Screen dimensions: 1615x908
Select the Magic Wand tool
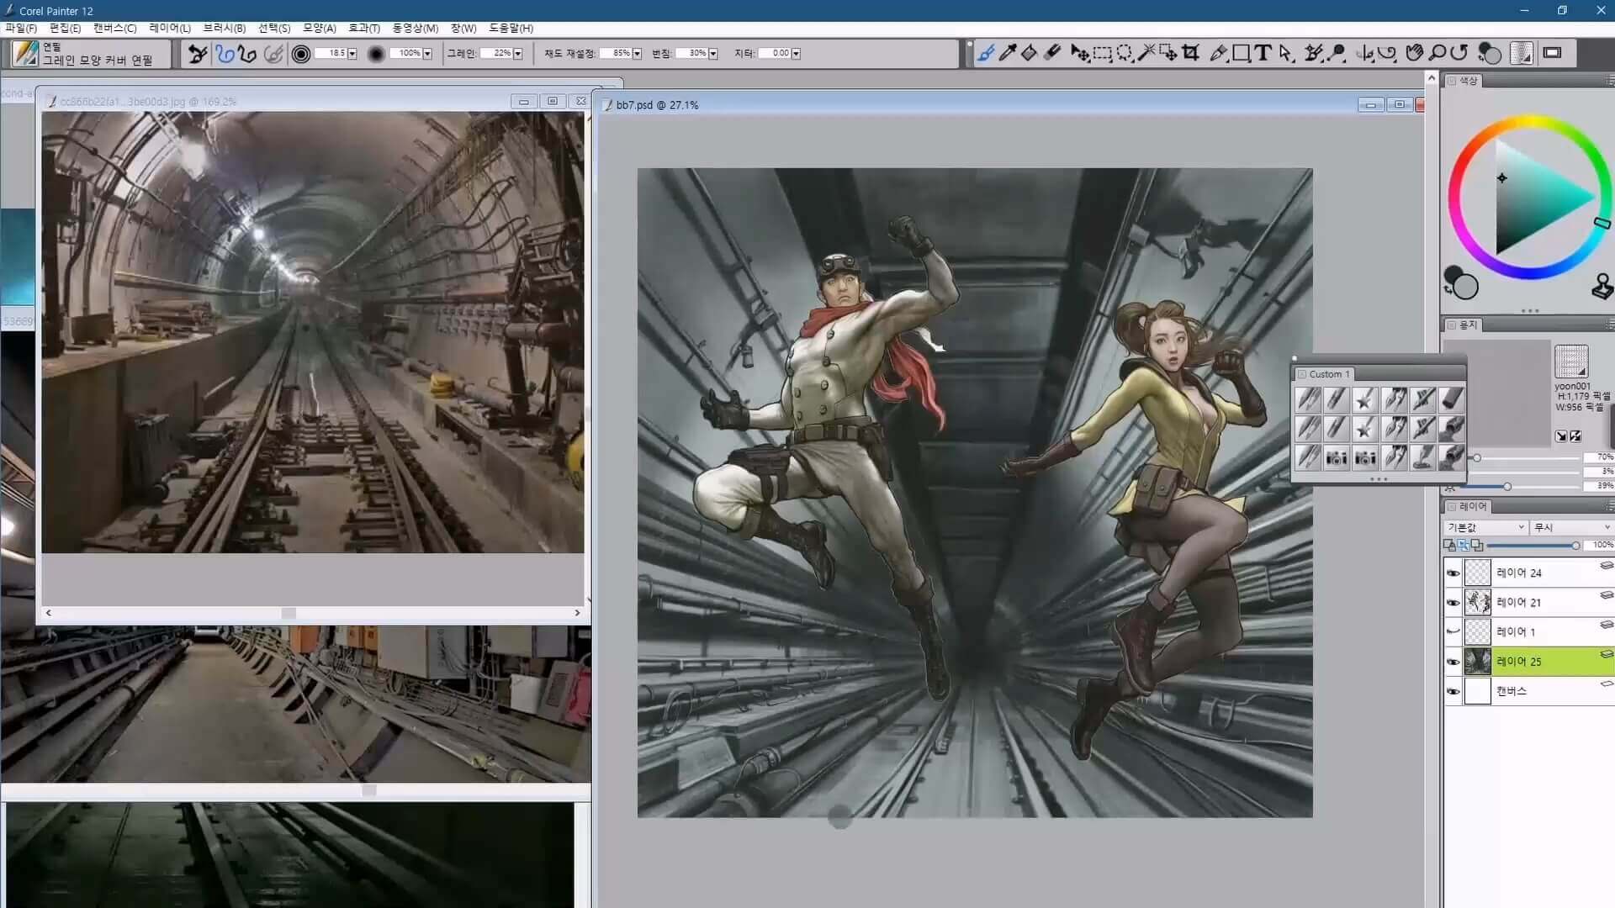click(1146, 53)
